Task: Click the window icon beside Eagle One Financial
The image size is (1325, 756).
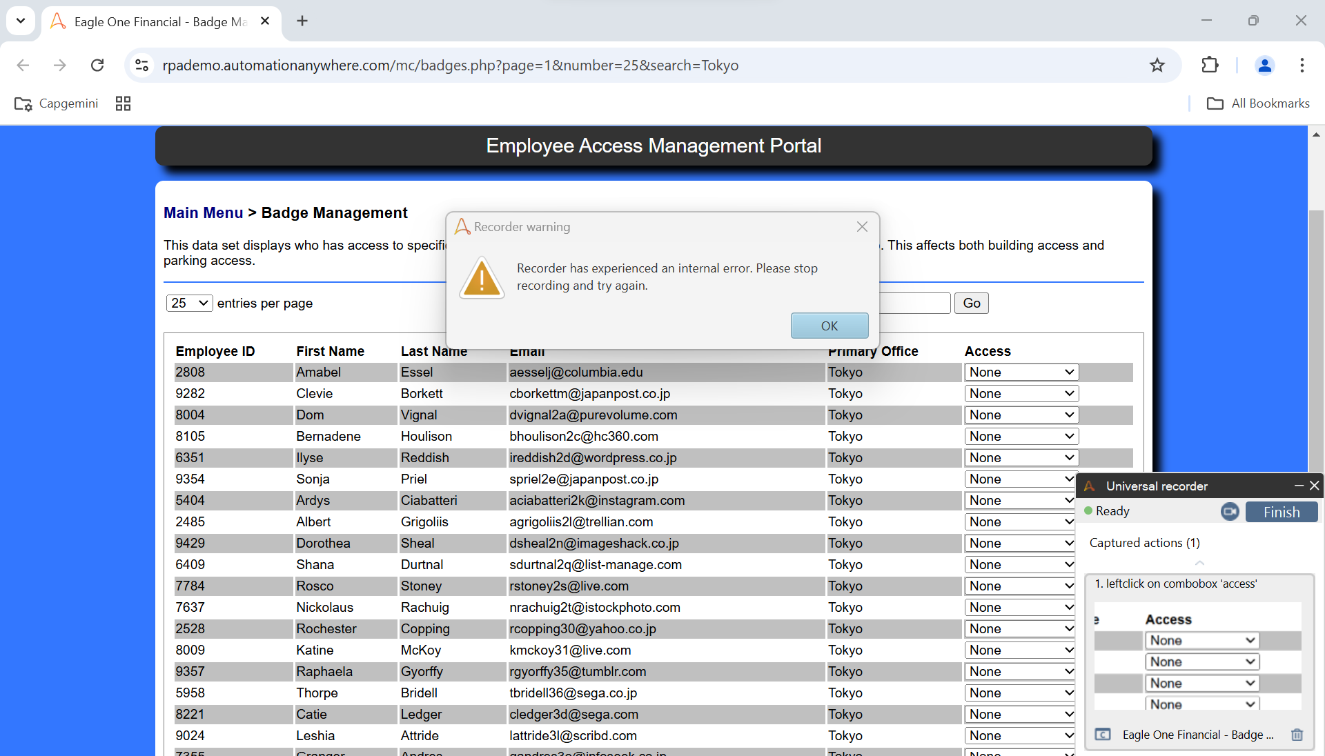Action: pyautogui.click(x=1103, y=735)
